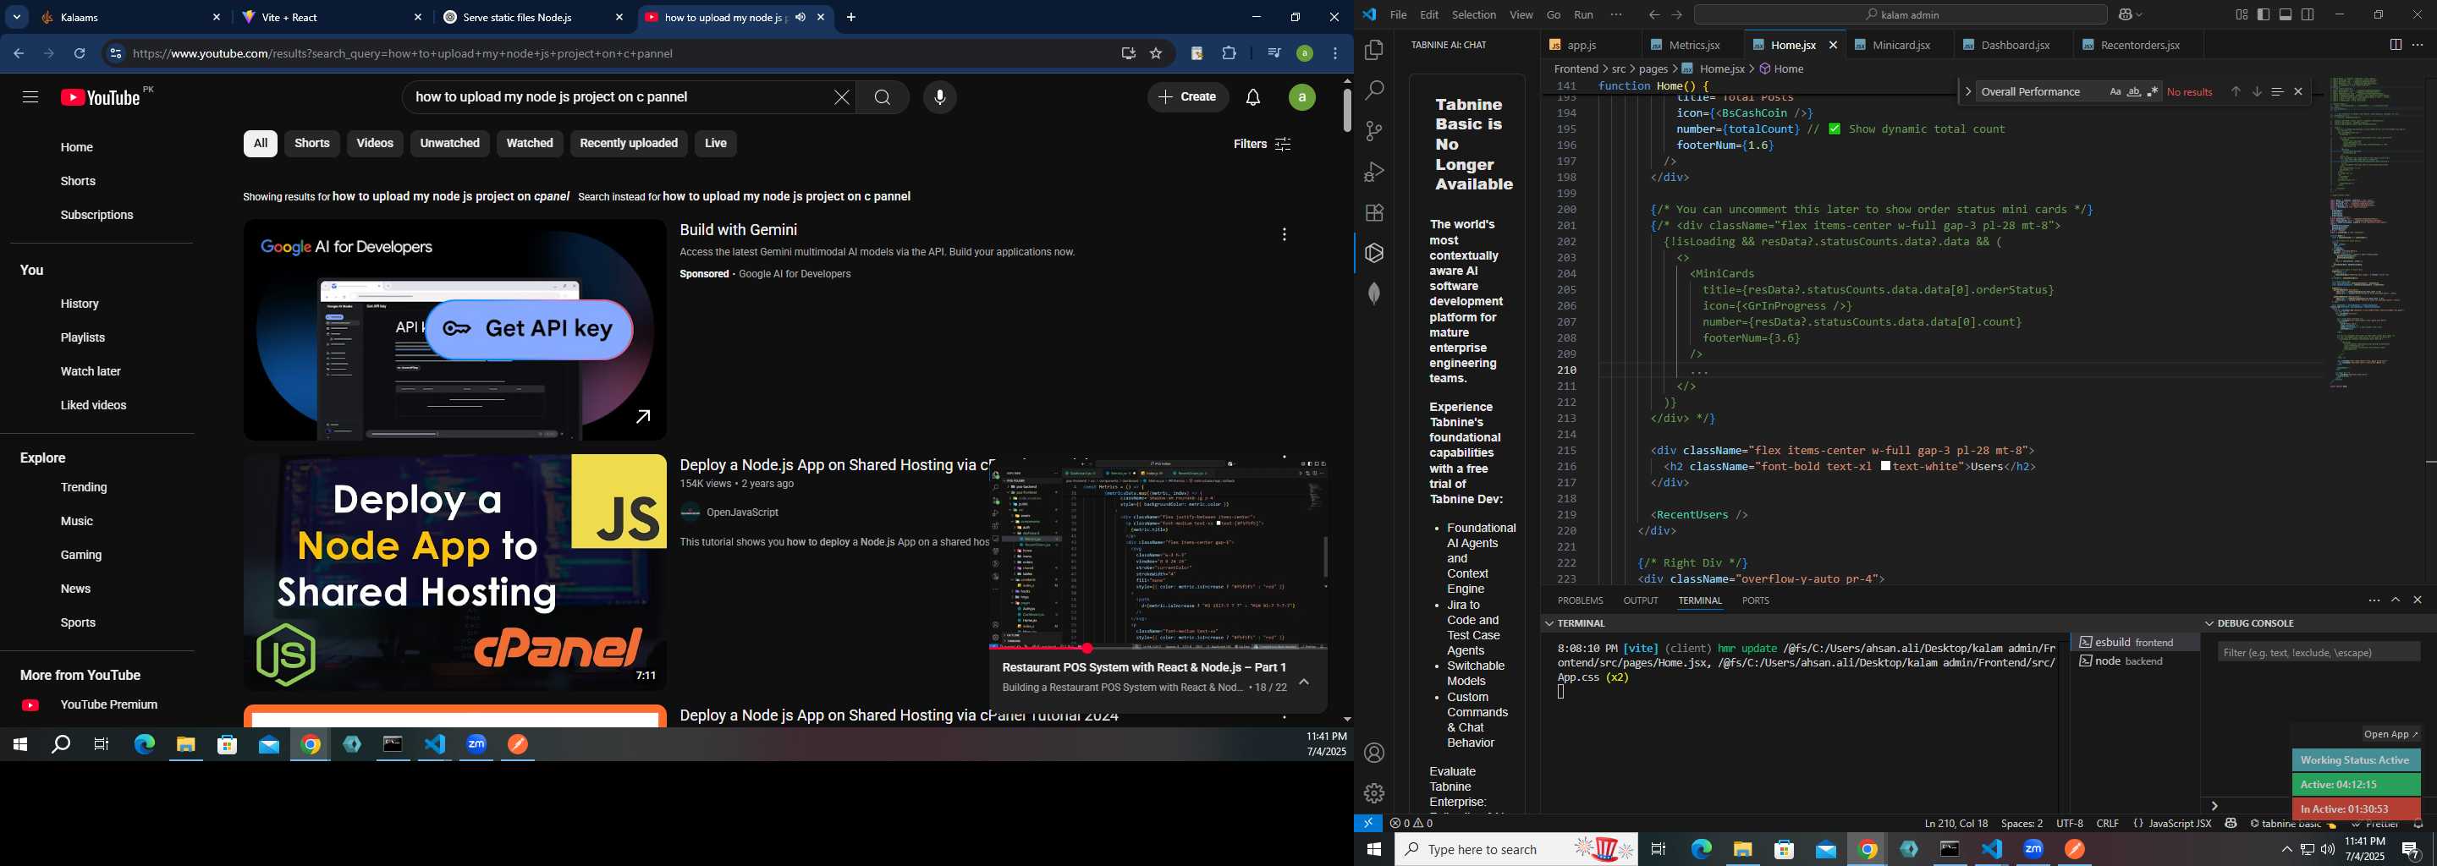Reload the page in Chrome

point(80,54)
